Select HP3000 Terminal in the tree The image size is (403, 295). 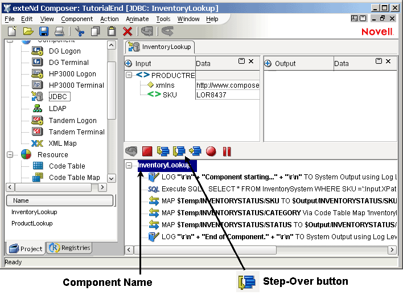coord(76,85)
